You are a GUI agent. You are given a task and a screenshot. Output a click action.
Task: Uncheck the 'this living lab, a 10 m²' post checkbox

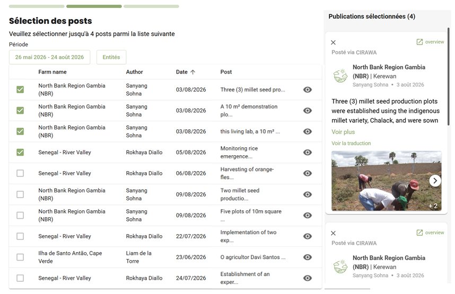(20, 131)
